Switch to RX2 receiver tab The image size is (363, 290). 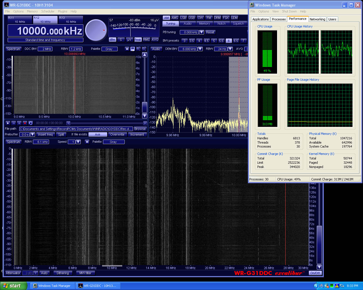(45, 20)
